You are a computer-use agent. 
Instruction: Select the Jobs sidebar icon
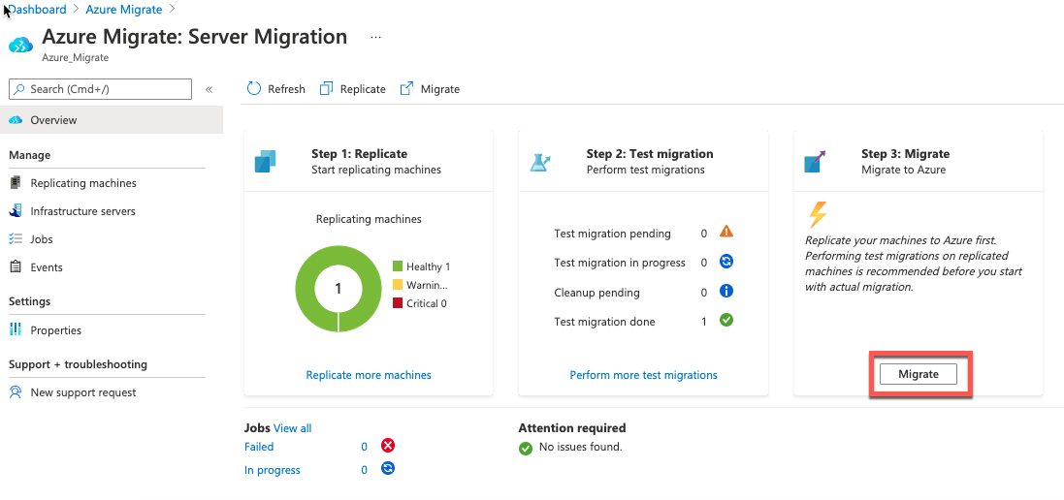[x=16, y=239]
